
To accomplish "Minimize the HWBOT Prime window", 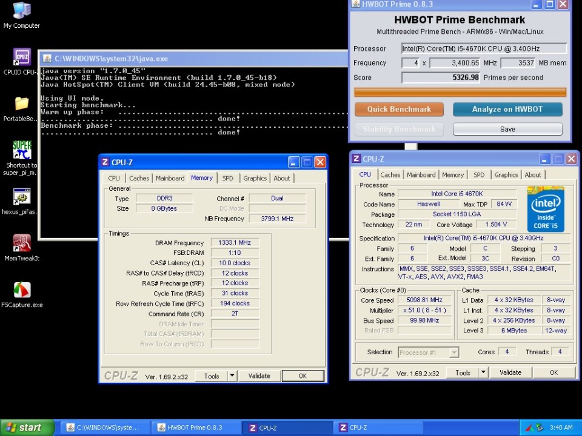I will 537,4.
